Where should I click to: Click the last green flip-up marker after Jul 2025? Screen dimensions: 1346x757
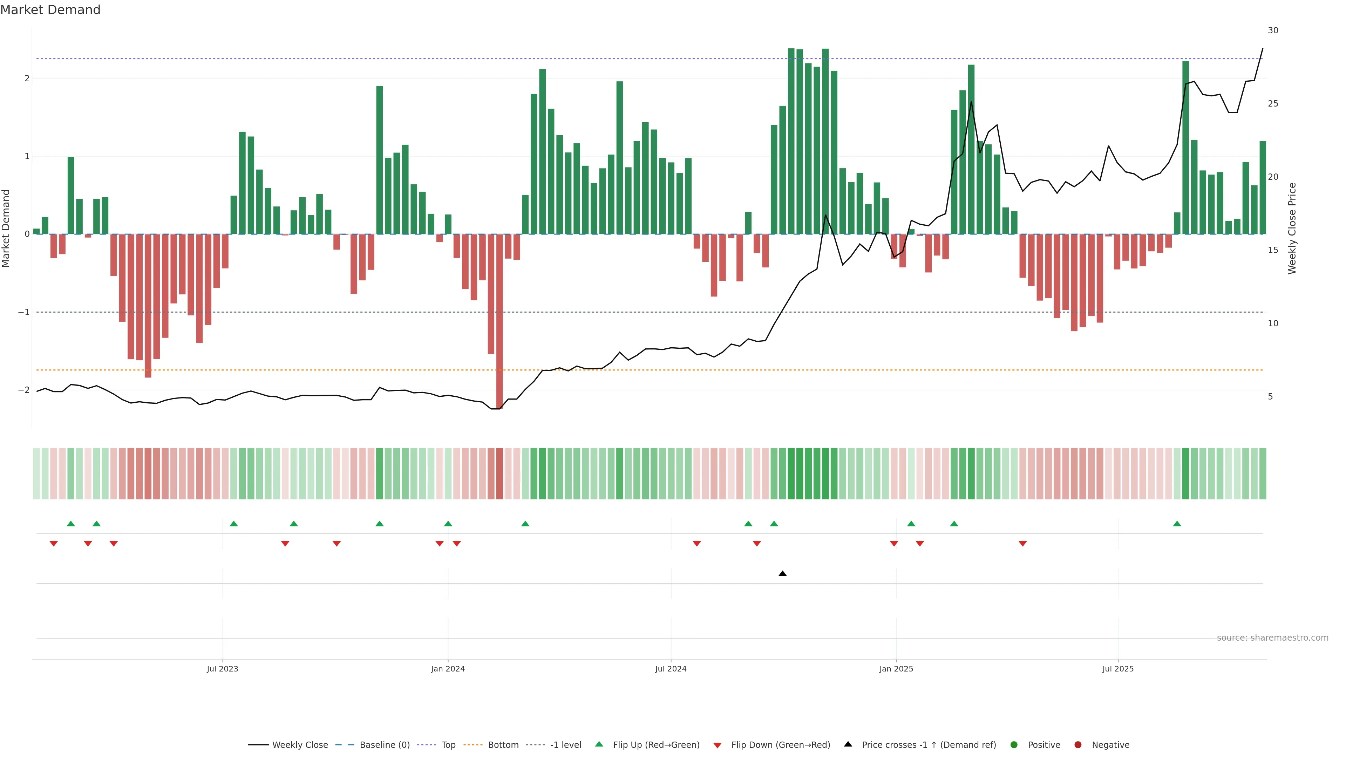(1177, 524)
